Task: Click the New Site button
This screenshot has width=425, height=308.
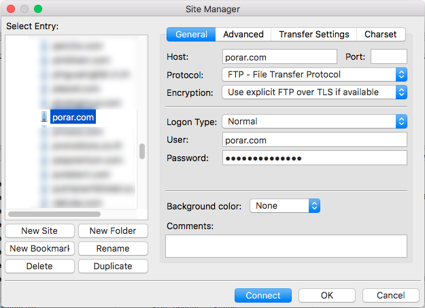Action: coord(39,231)
